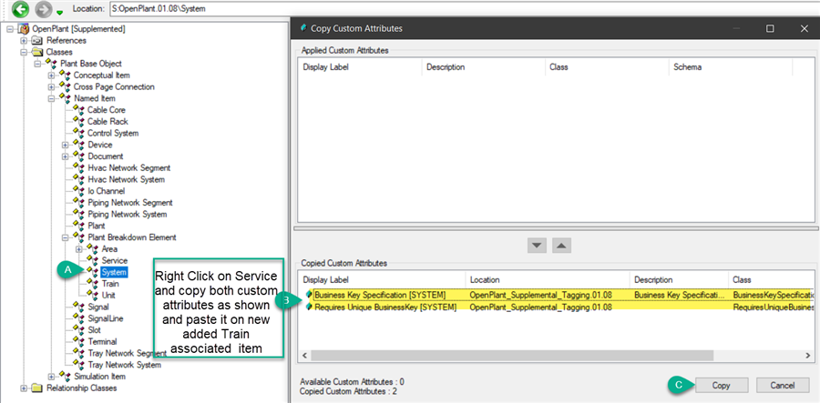Expand the Cross Page Connection node
The height and width of the screenshot is (403, 820).
pos(51,86)
